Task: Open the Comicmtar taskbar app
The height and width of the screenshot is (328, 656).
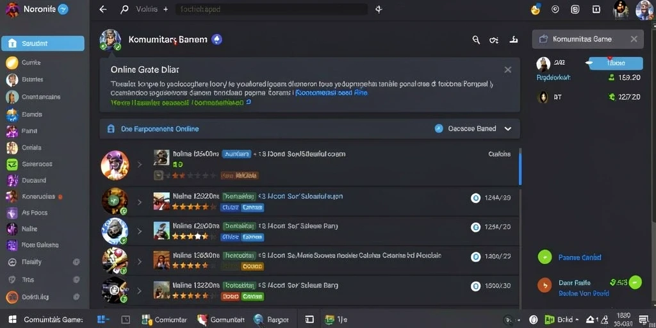Action: [x=165, y=320]
